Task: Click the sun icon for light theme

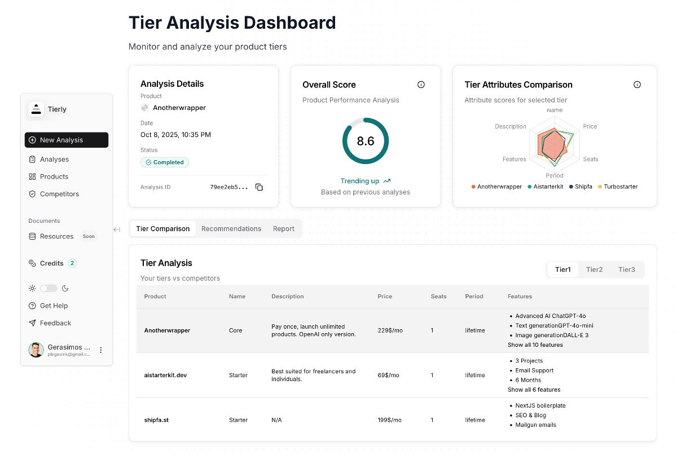Action: [33, 288]
